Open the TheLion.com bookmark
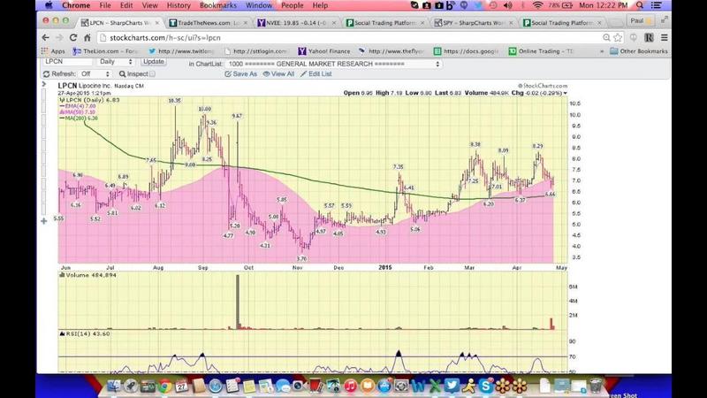This screenshot has height=398, width=707. pyautogui.click(x=105, y=51)
